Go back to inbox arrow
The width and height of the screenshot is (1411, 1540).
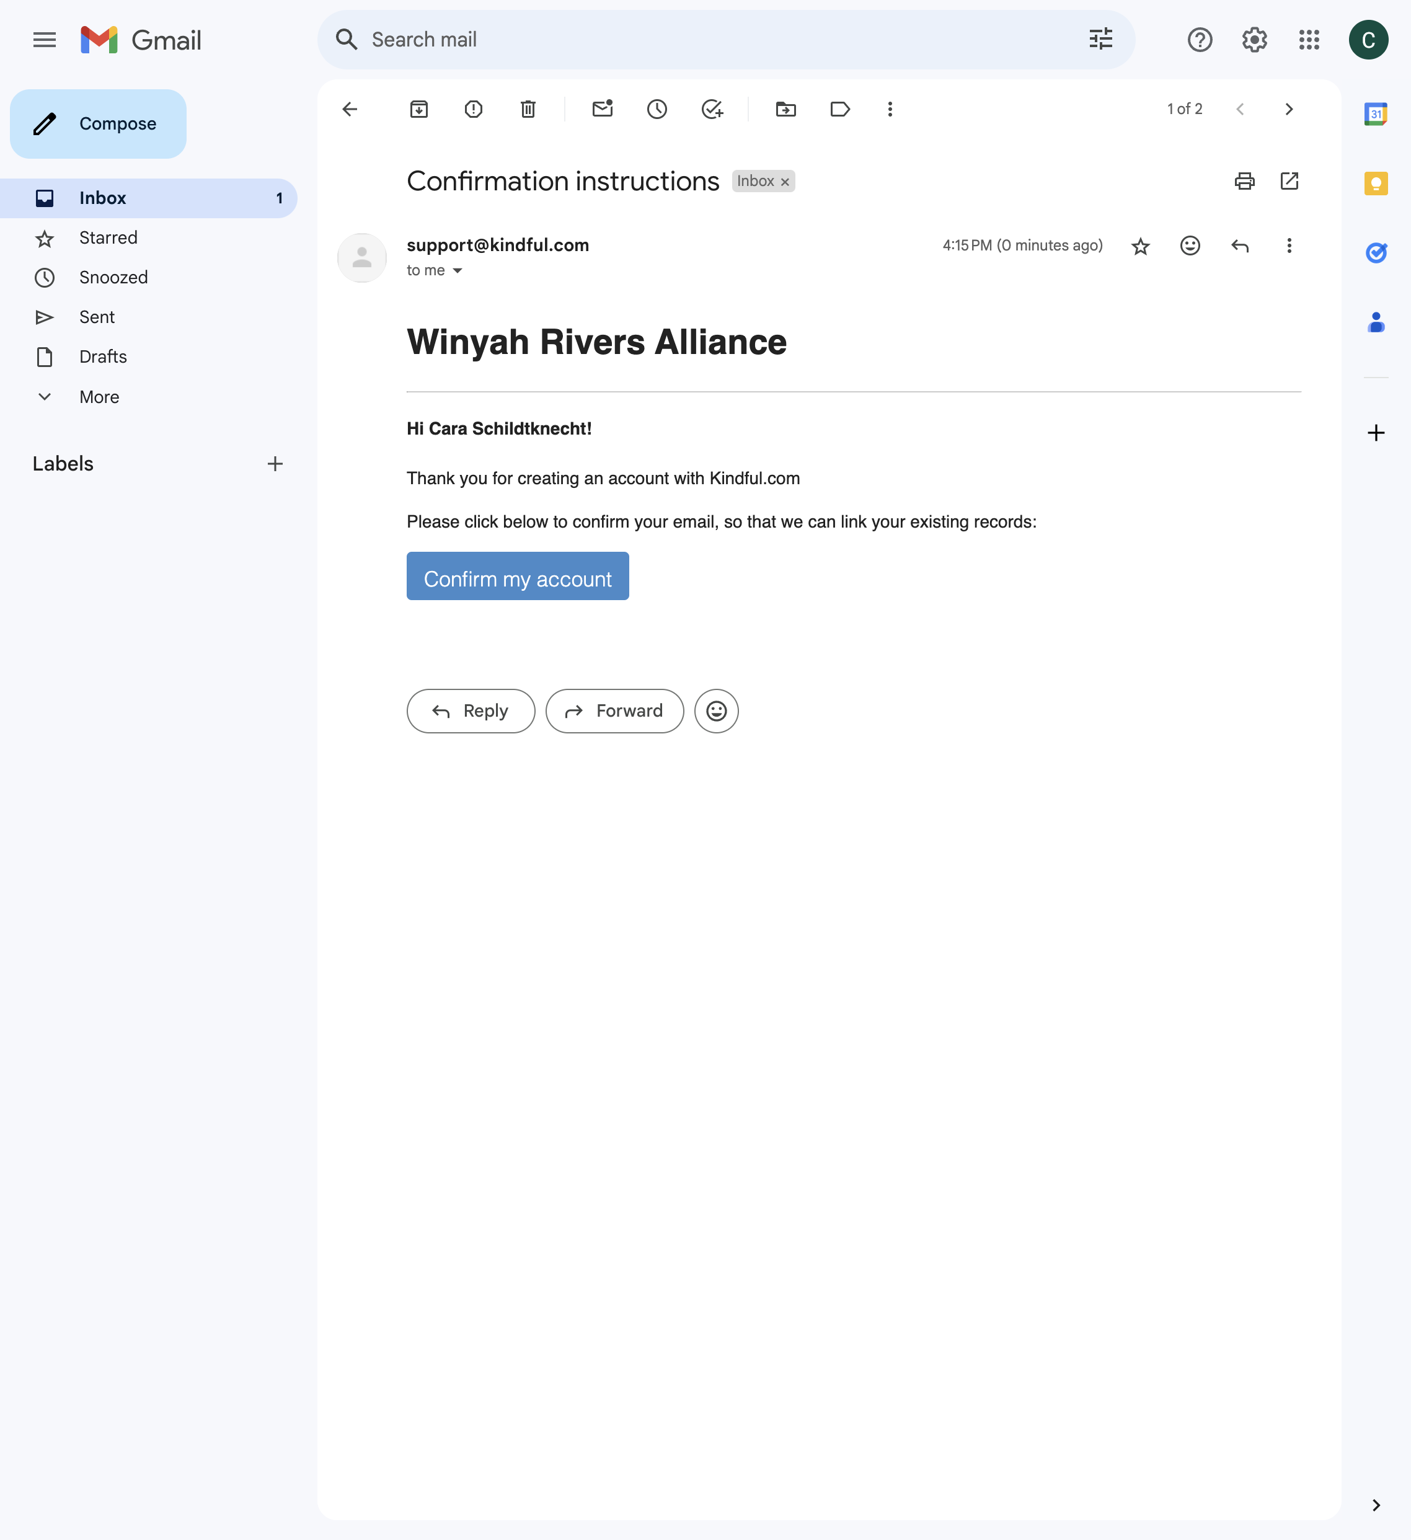point(350,109)
